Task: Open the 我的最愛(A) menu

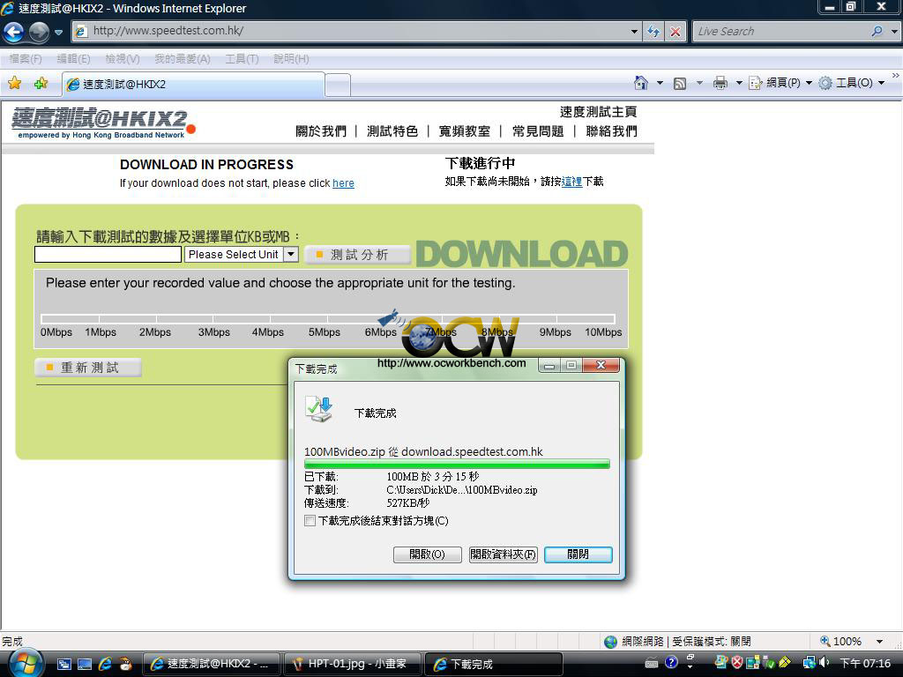Action: (182, 59)
